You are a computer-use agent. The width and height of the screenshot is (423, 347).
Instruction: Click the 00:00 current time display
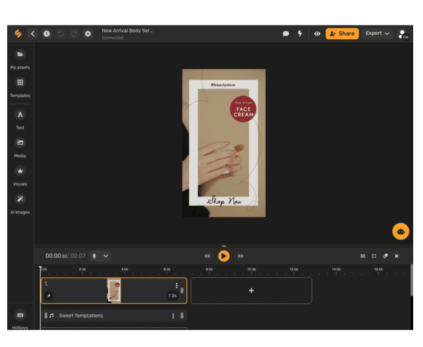coord(56,256)
